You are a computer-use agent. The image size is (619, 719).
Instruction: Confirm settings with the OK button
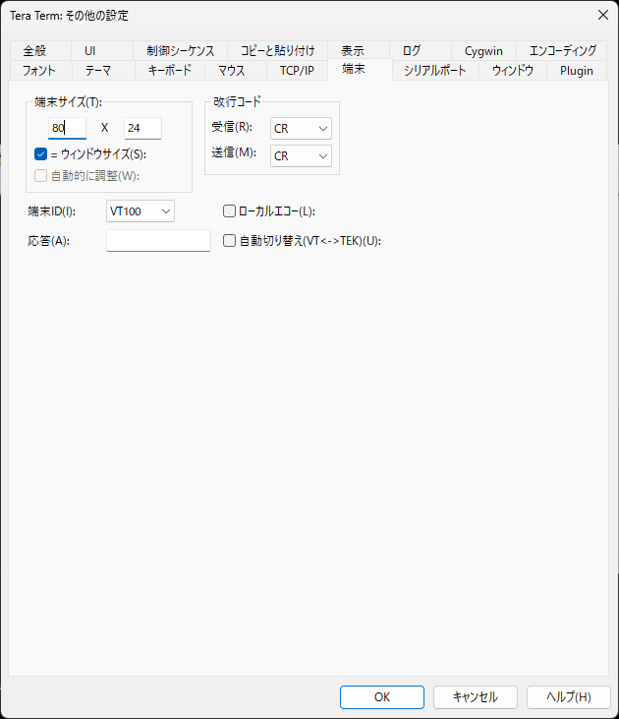(x=382, y=697)
